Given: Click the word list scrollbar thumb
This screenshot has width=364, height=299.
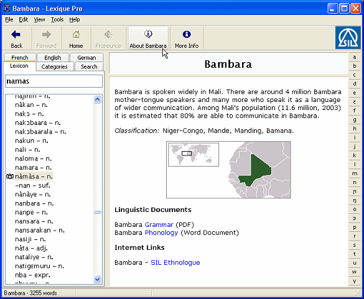Looking at the screenshot, I should (98, 212).
